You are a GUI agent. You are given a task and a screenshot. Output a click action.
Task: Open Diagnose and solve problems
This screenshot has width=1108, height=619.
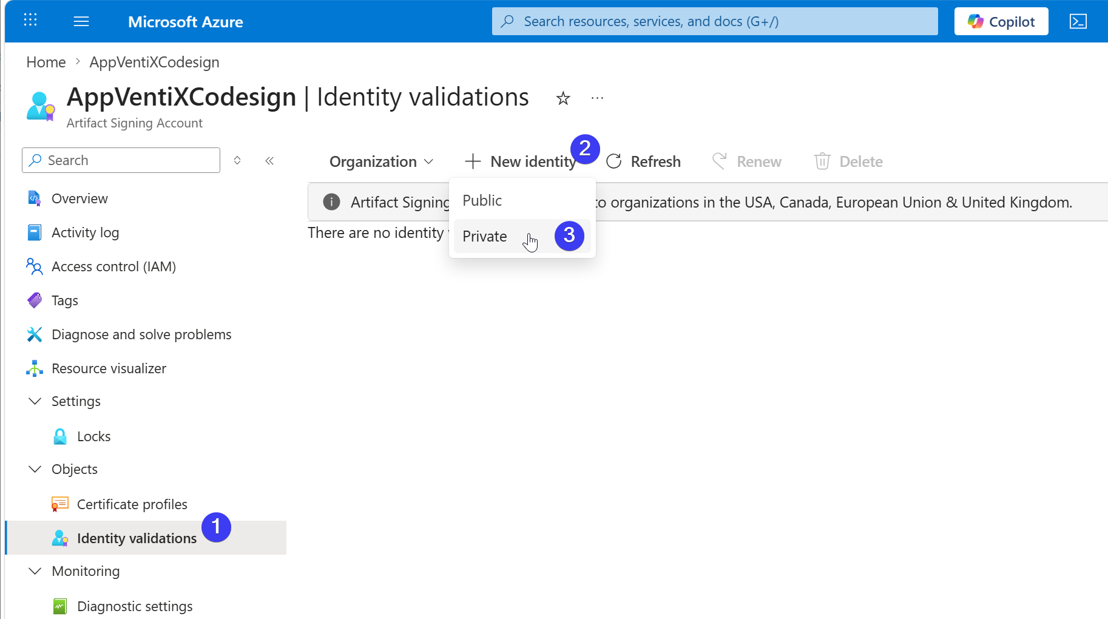tap(141, 334)
